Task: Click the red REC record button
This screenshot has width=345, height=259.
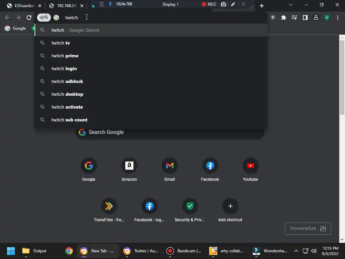Action: point(209,4)
